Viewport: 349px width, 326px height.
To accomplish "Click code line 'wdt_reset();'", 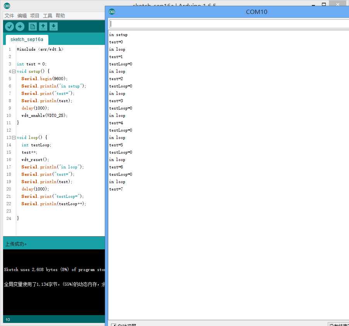I will [35, 160].
